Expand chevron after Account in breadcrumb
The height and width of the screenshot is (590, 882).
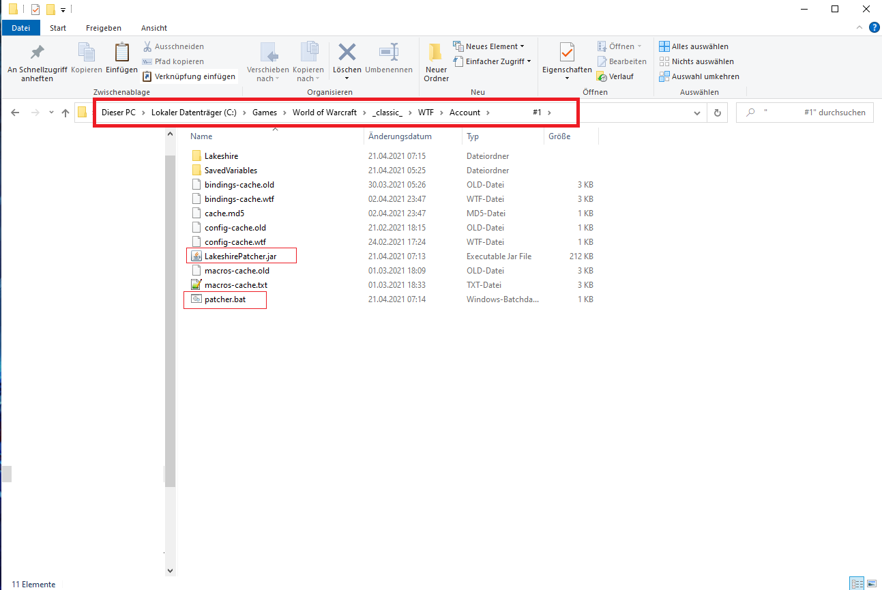coord(488,113)
